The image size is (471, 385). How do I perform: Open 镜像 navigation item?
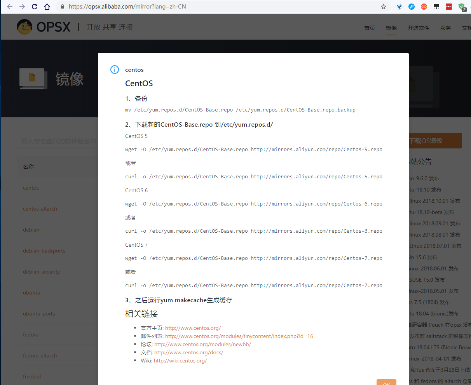[x=391, y=28]
